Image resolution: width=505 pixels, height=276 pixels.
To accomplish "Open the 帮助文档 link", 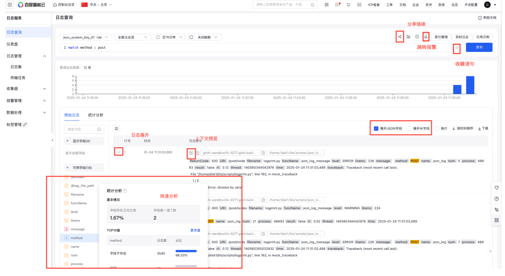I will coord(487,18).
